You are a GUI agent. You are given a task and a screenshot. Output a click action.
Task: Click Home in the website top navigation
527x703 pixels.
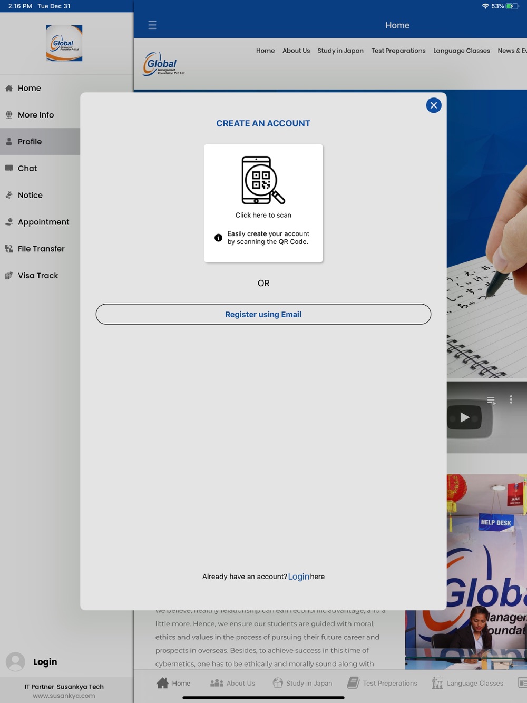pos(266,51)
